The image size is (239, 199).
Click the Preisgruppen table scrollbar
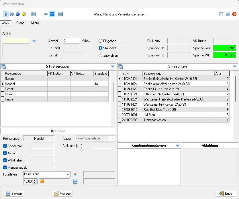113,92
